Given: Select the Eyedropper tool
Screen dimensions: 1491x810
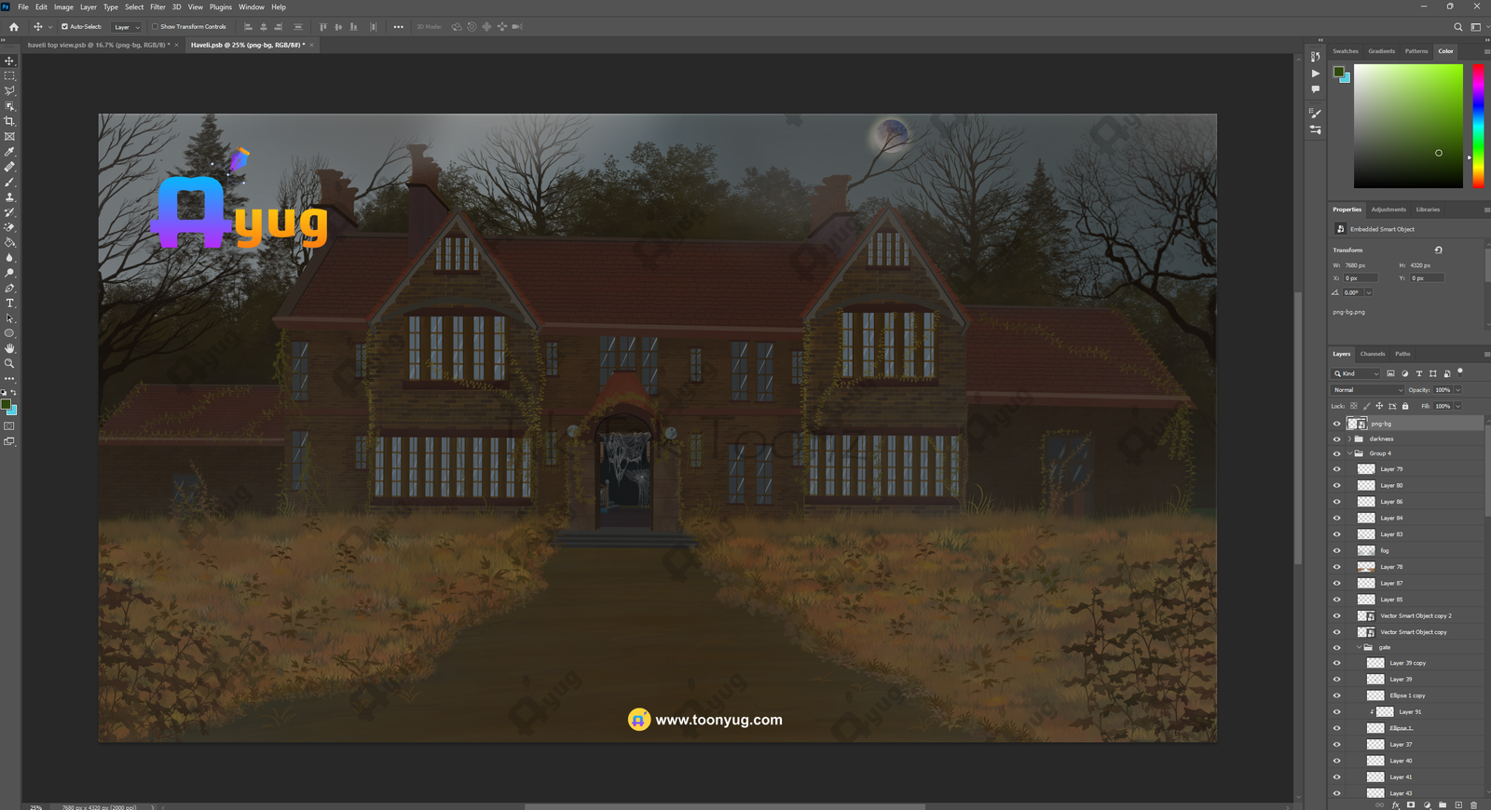Looking at the screenshot, I should pos(9,152).
